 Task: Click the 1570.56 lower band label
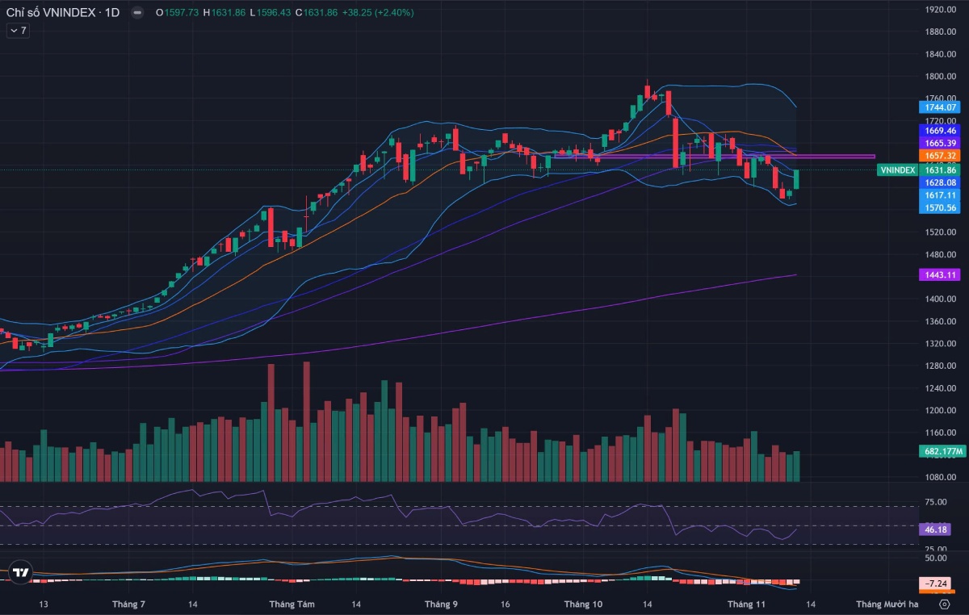940,207
